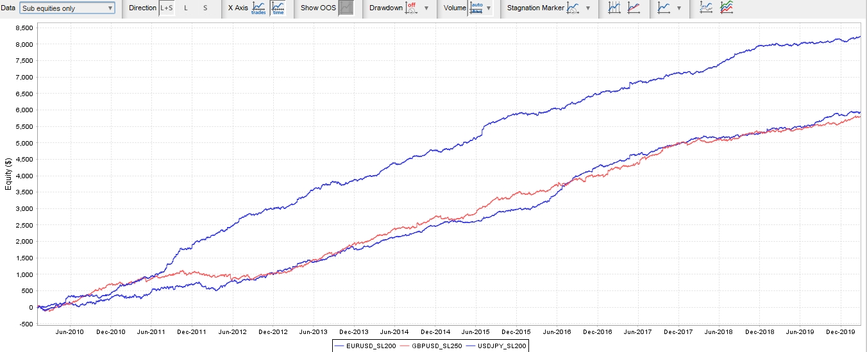The height and width of the screenshot is (352, 867).
Task: Set X Axis to time icon
Action: [278, 8]
